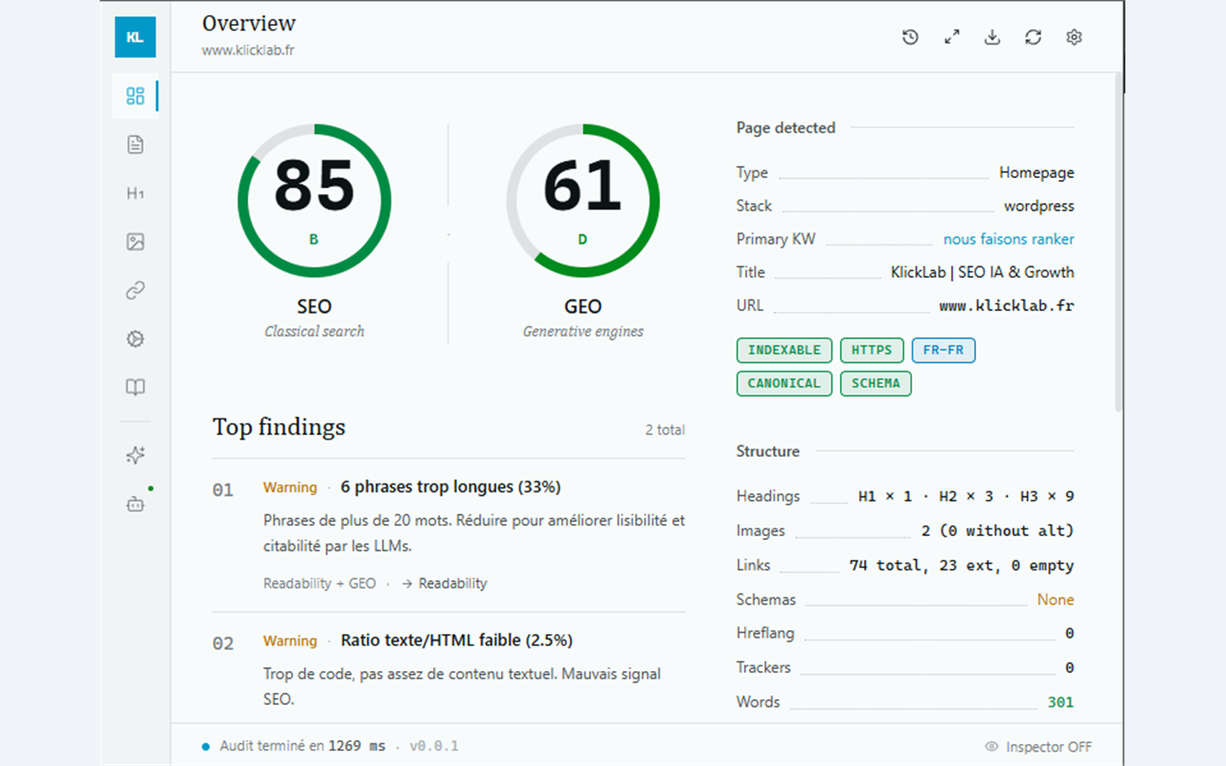Click the 'Trackers' row label

(763, 667)
